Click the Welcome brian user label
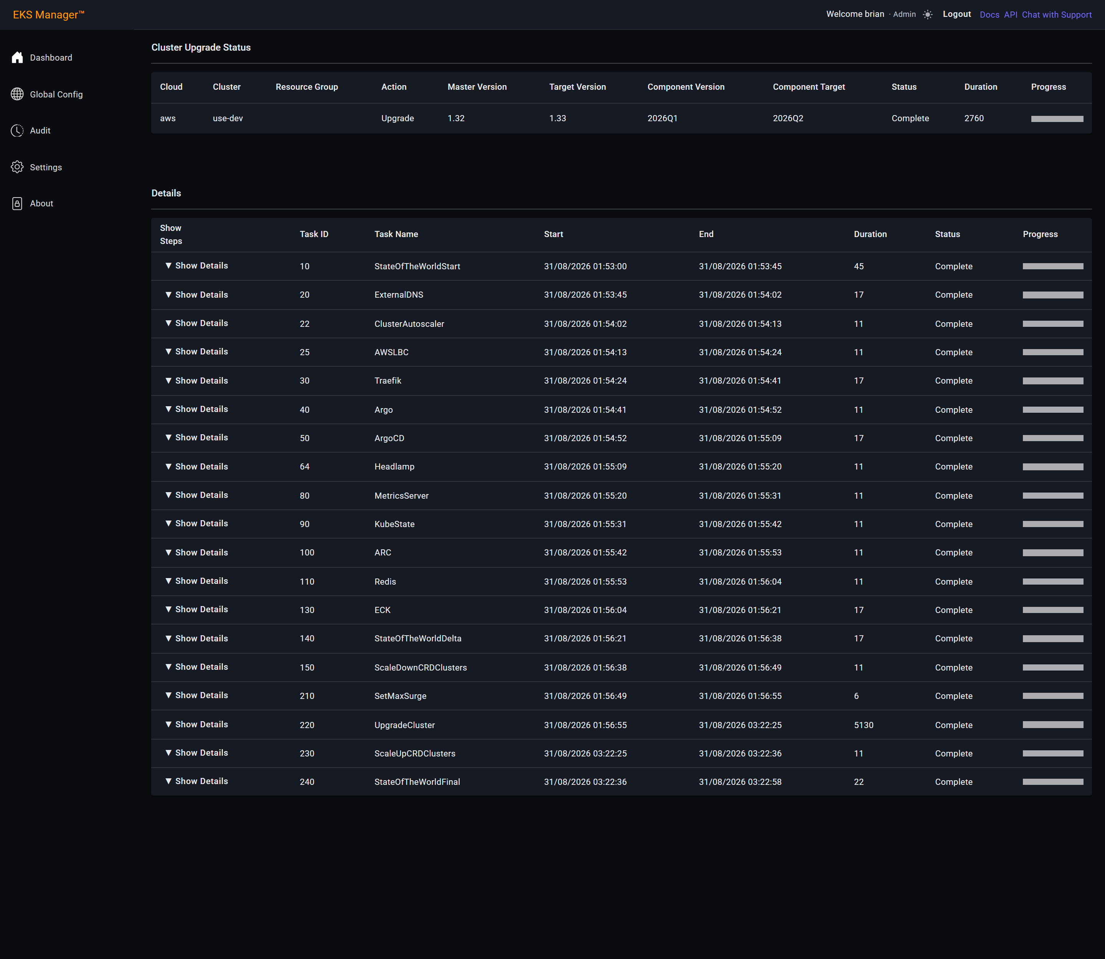The width and height of the screenshot is (1105, 959). (855, 14)
